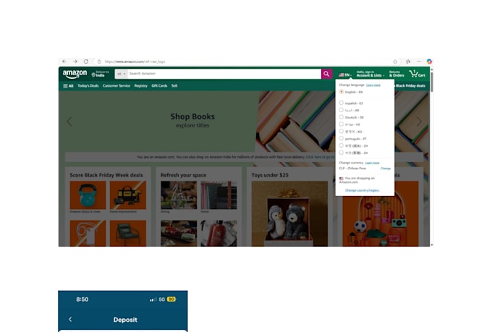492x332 pixels.
Task: Open the Dining thumbnail under Refresh your space
Action: coord(179,195)
